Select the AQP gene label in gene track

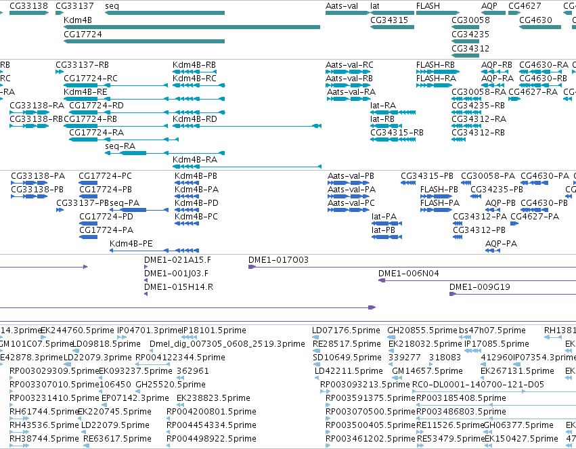[489, 6]
